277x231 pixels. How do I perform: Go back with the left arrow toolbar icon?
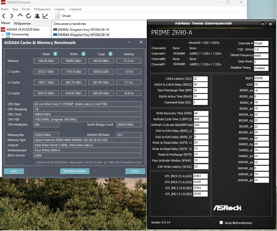point(4,16)
